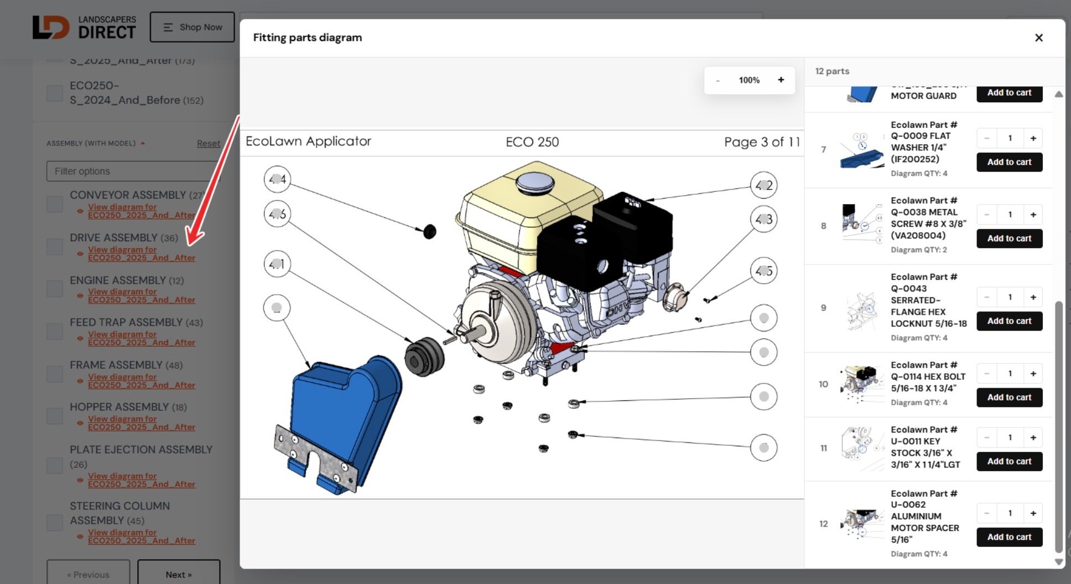Open View diagram link for Engine Assembly
The height and width of the screenshot is (584, 1071).
[142, 296]
